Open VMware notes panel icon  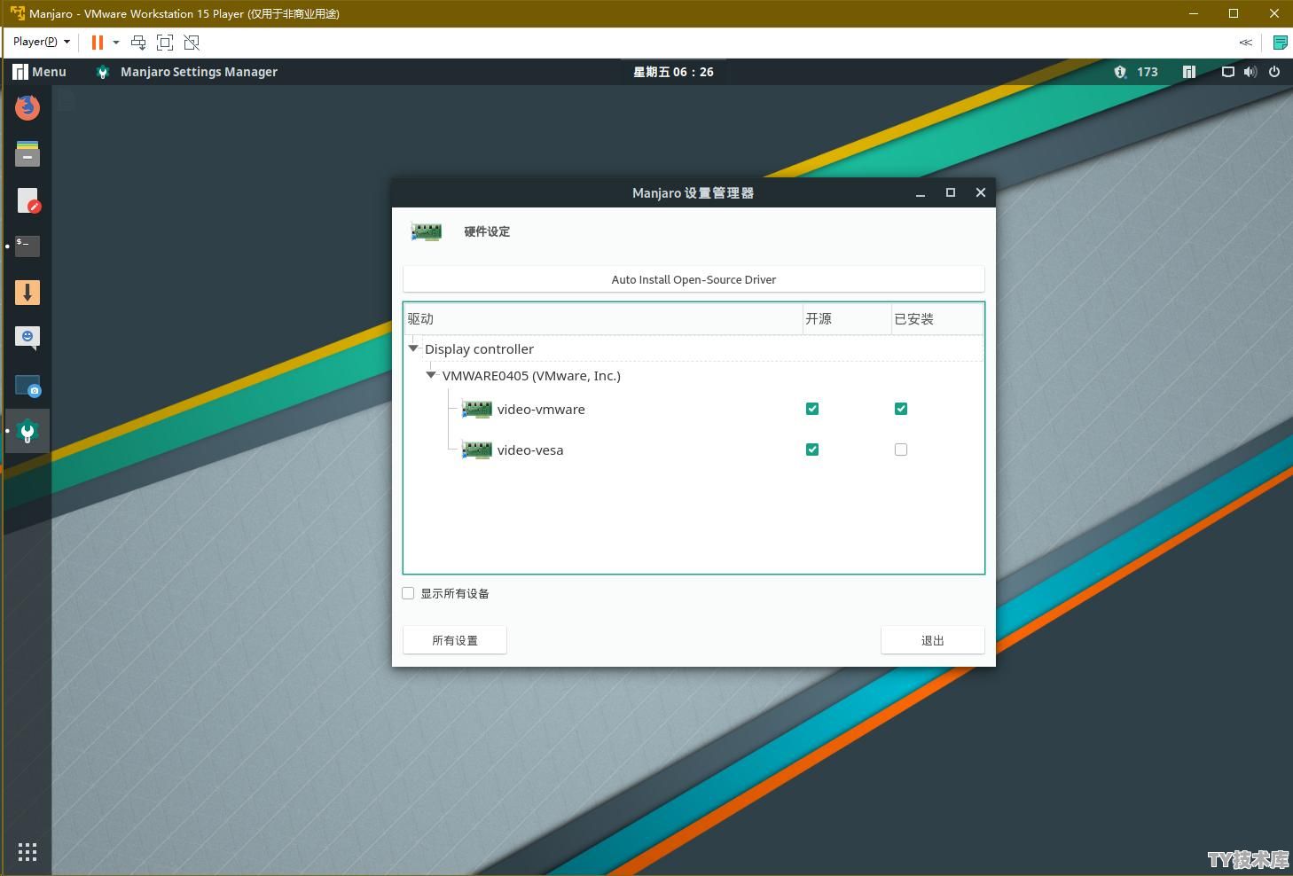coord(1280,42)
